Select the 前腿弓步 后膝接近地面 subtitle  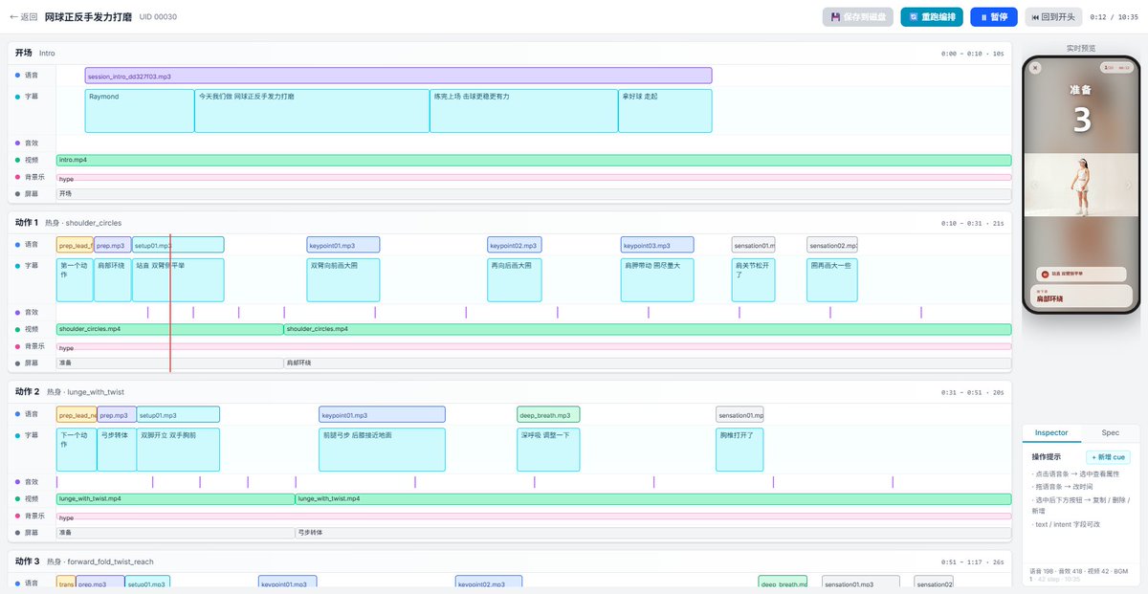pyautogui.click(x=382, y=450)
